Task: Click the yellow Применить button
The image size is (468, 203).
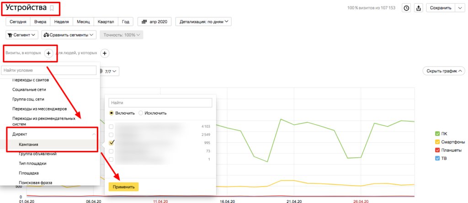Action: tap(123, 187)
